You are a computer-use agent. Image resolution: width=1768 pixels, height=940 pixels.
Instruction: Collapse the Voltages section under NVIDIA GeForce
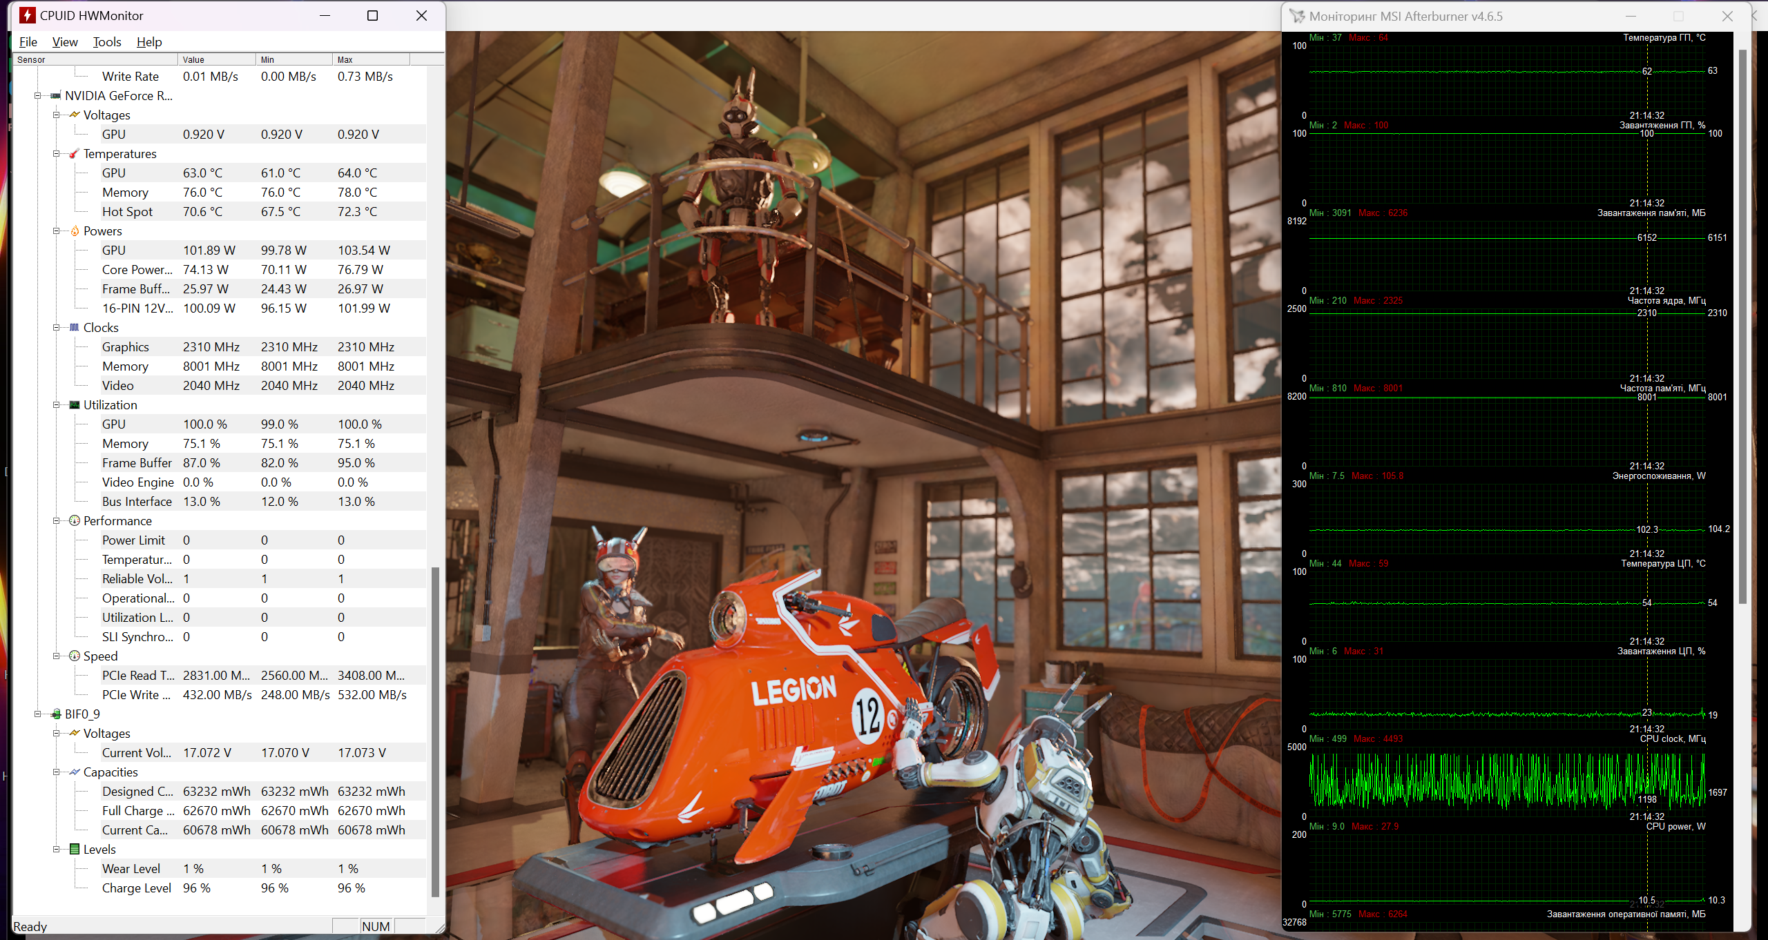pos(57,115)
